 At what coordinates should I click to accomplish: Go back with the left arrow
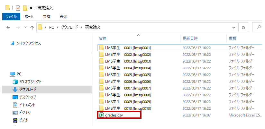[8, 27]
